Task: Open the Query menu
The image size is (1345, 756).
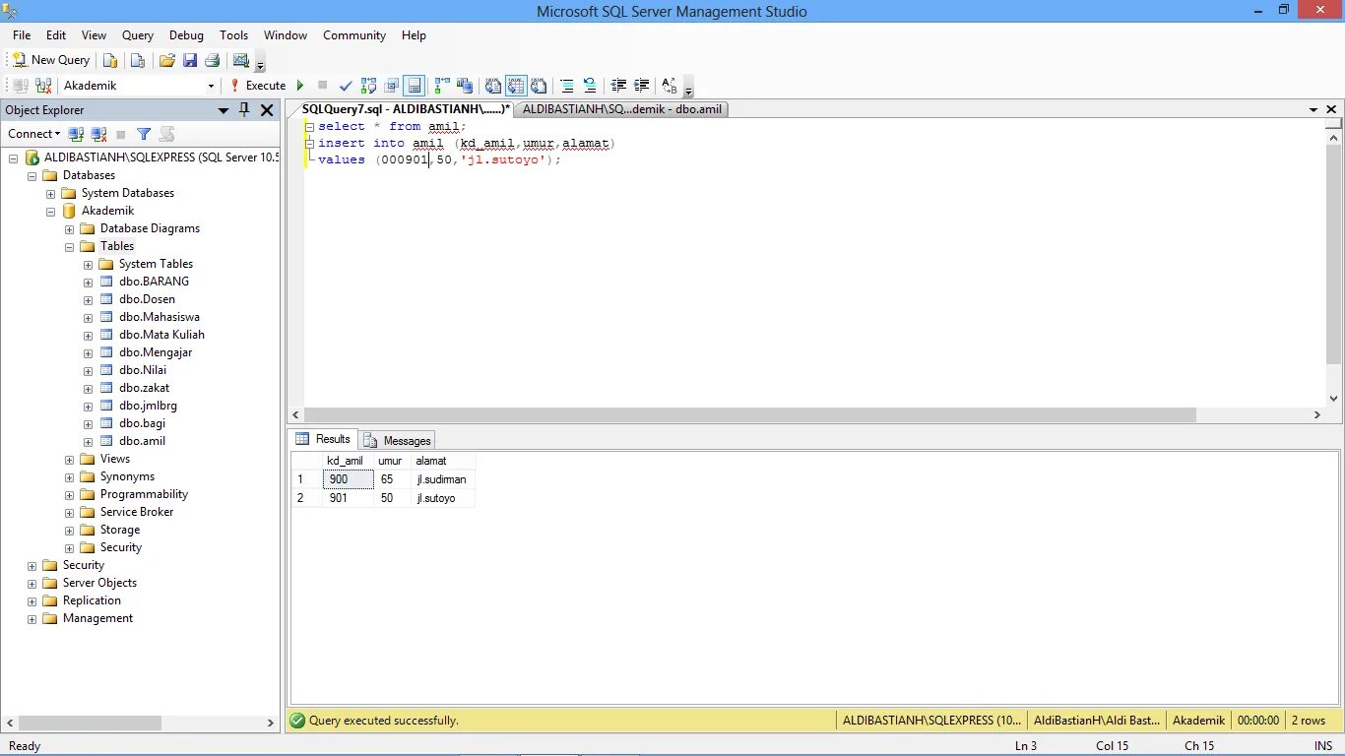Action: point(138,35)
